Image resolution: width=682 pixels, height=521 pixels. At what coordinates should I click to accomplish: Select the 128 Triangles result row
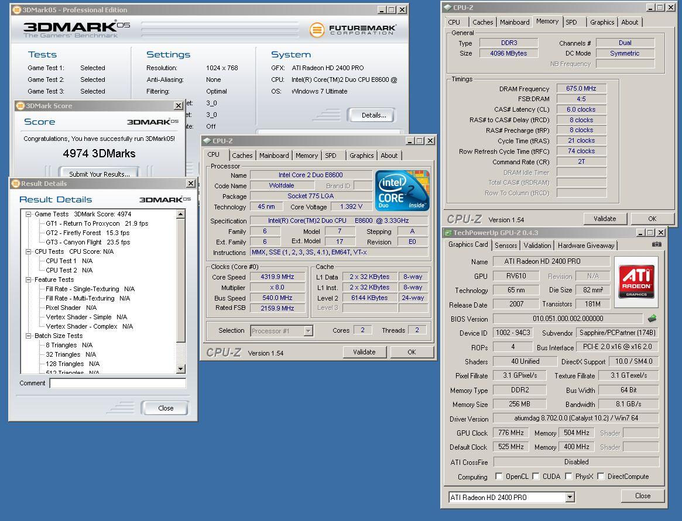click(72, 364)
